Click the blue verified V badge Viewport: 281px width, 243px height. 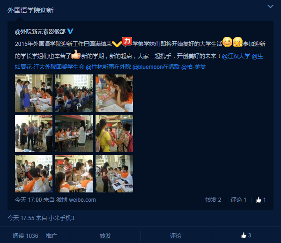coord(70,31)
